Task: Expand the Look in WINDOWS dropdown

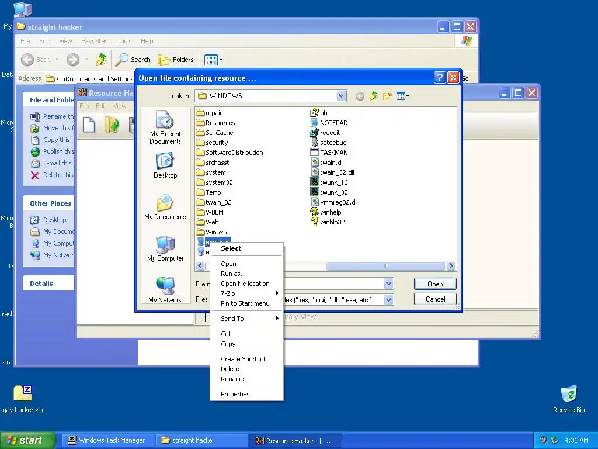Action: [x=341, y=96]
